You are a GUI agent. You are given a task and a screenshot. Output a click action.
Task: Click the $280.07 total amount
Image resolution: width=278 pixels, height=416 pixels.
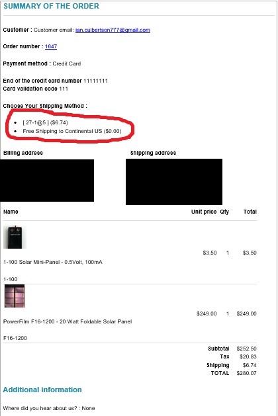coord(246,373)
